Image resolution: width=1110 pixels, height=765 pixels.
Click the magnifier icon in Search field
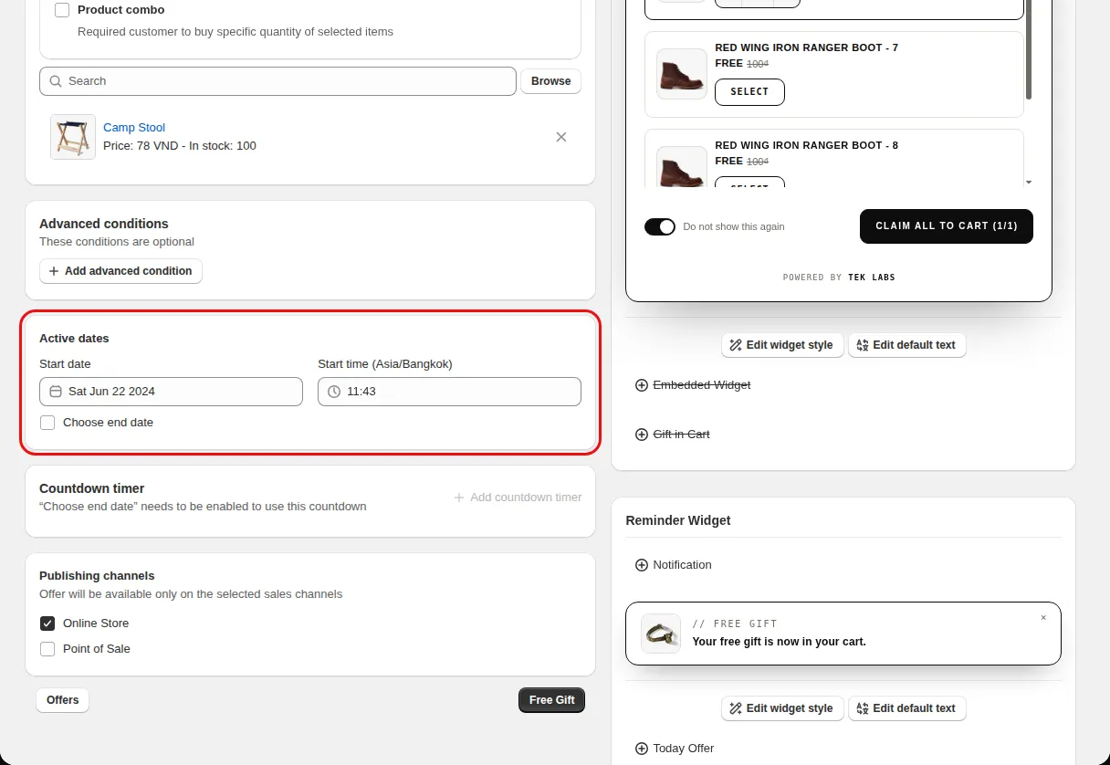tap(57, 81)
